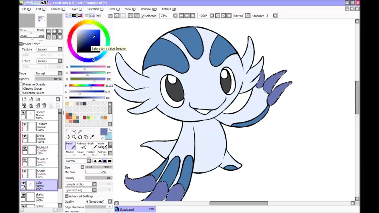379x213 pixels.
Task: Toggle the Selection checkbox in toolbar
Action: pos(143,16)
